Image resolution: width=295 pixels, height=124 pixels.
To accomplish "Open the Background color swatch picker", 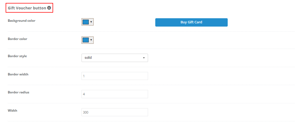I will pyautogui.click(x=86, y=22).
